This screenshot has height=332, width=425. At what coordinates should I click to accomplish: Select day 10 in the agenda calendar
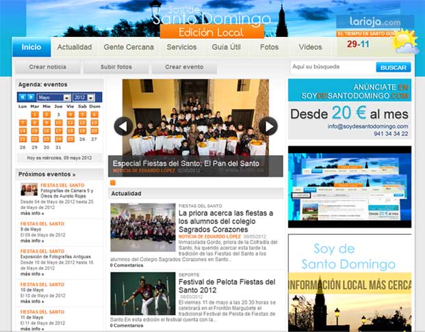coord(59,122)
